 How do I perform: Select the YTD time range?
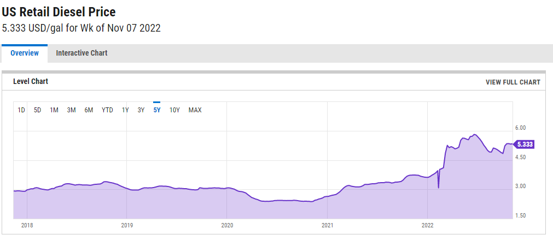107,110
